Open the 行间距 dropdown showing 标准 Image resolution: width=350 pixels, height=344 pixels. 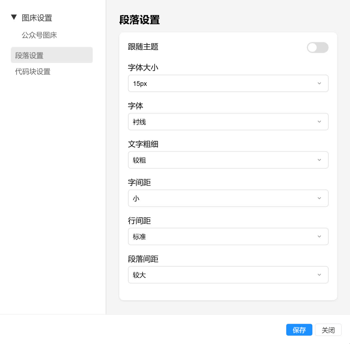click(228, 236)
